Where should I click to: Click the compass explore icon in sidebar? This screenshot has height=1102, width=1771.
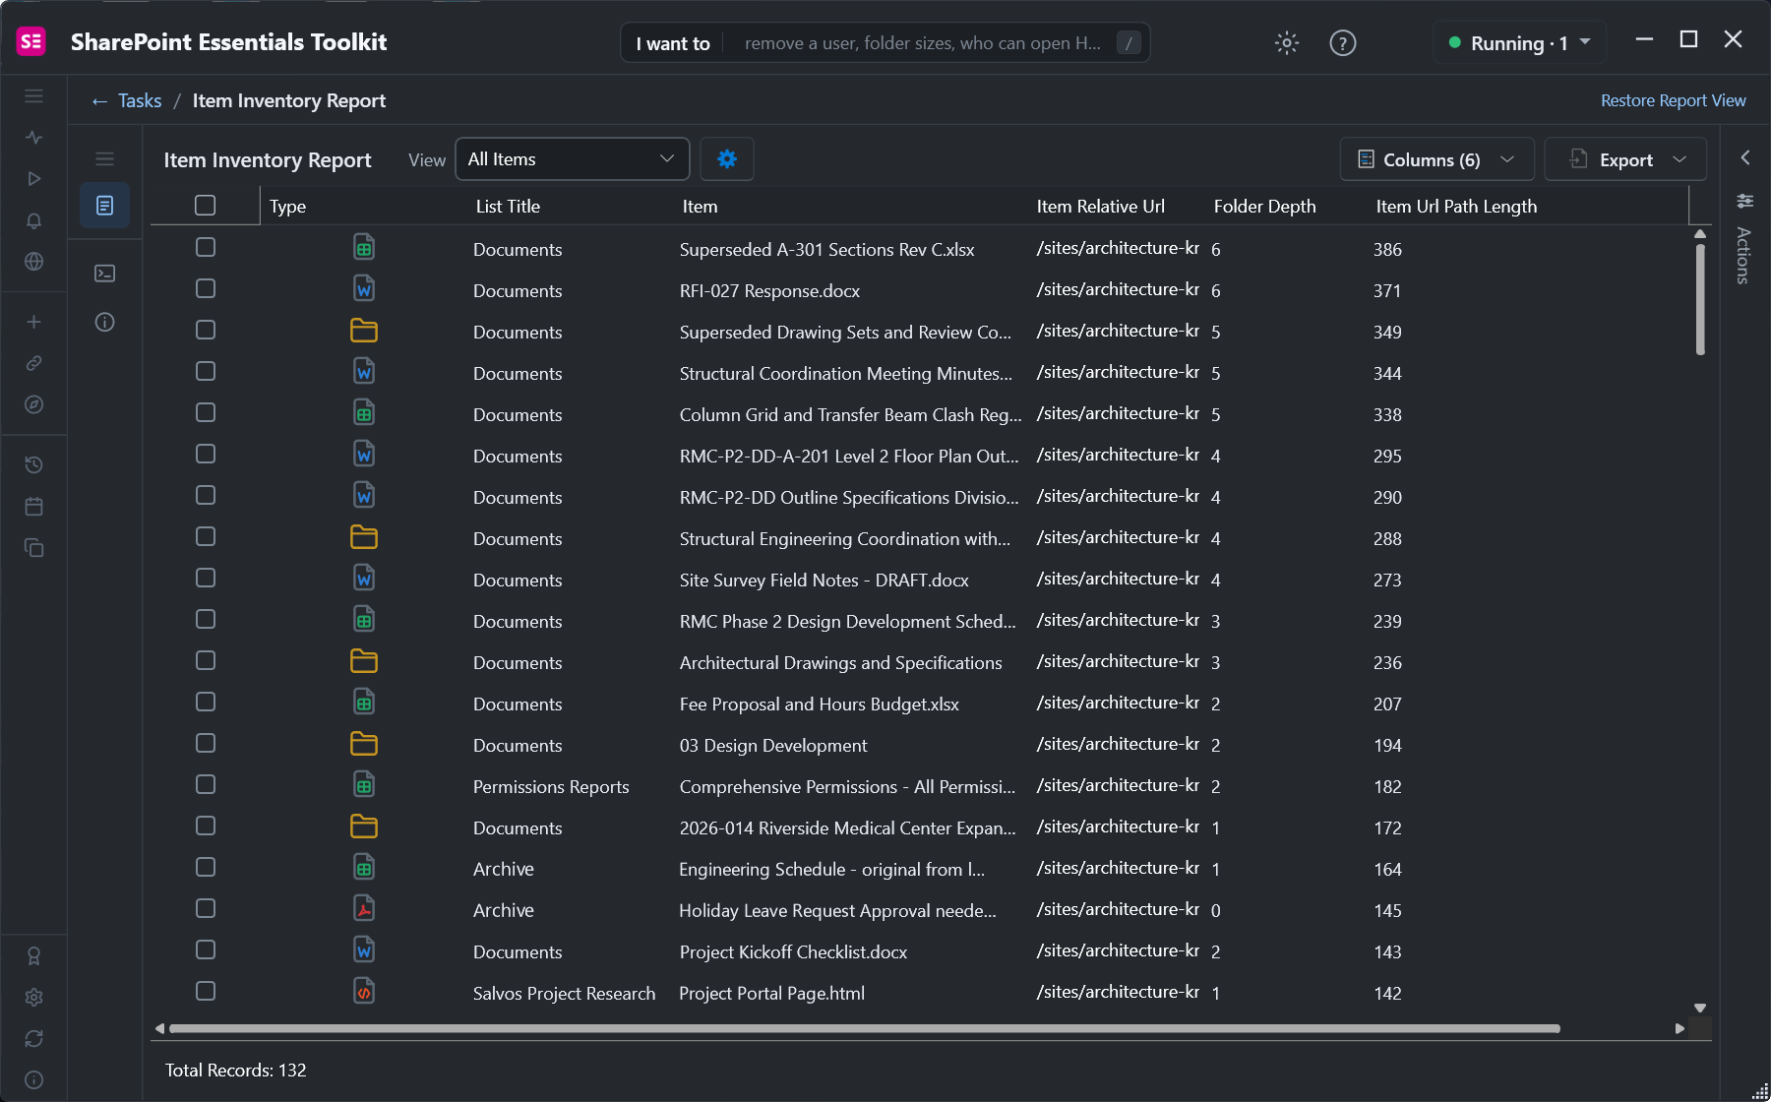coord(34,404)
